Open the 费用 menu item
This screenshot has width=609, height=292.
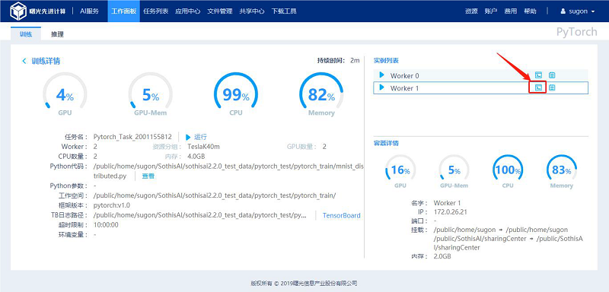510,11
